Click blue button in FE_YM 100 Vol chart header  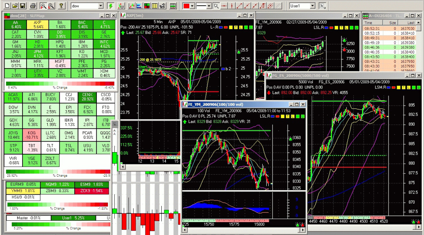(272, 116)
